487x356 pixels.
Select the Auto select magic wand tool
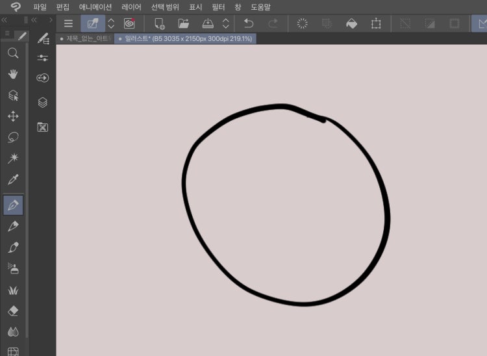(13, 158)
